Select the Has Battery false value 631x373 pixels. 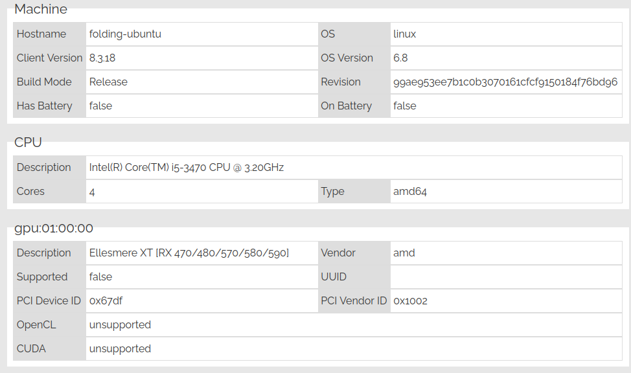click(100, 106)
